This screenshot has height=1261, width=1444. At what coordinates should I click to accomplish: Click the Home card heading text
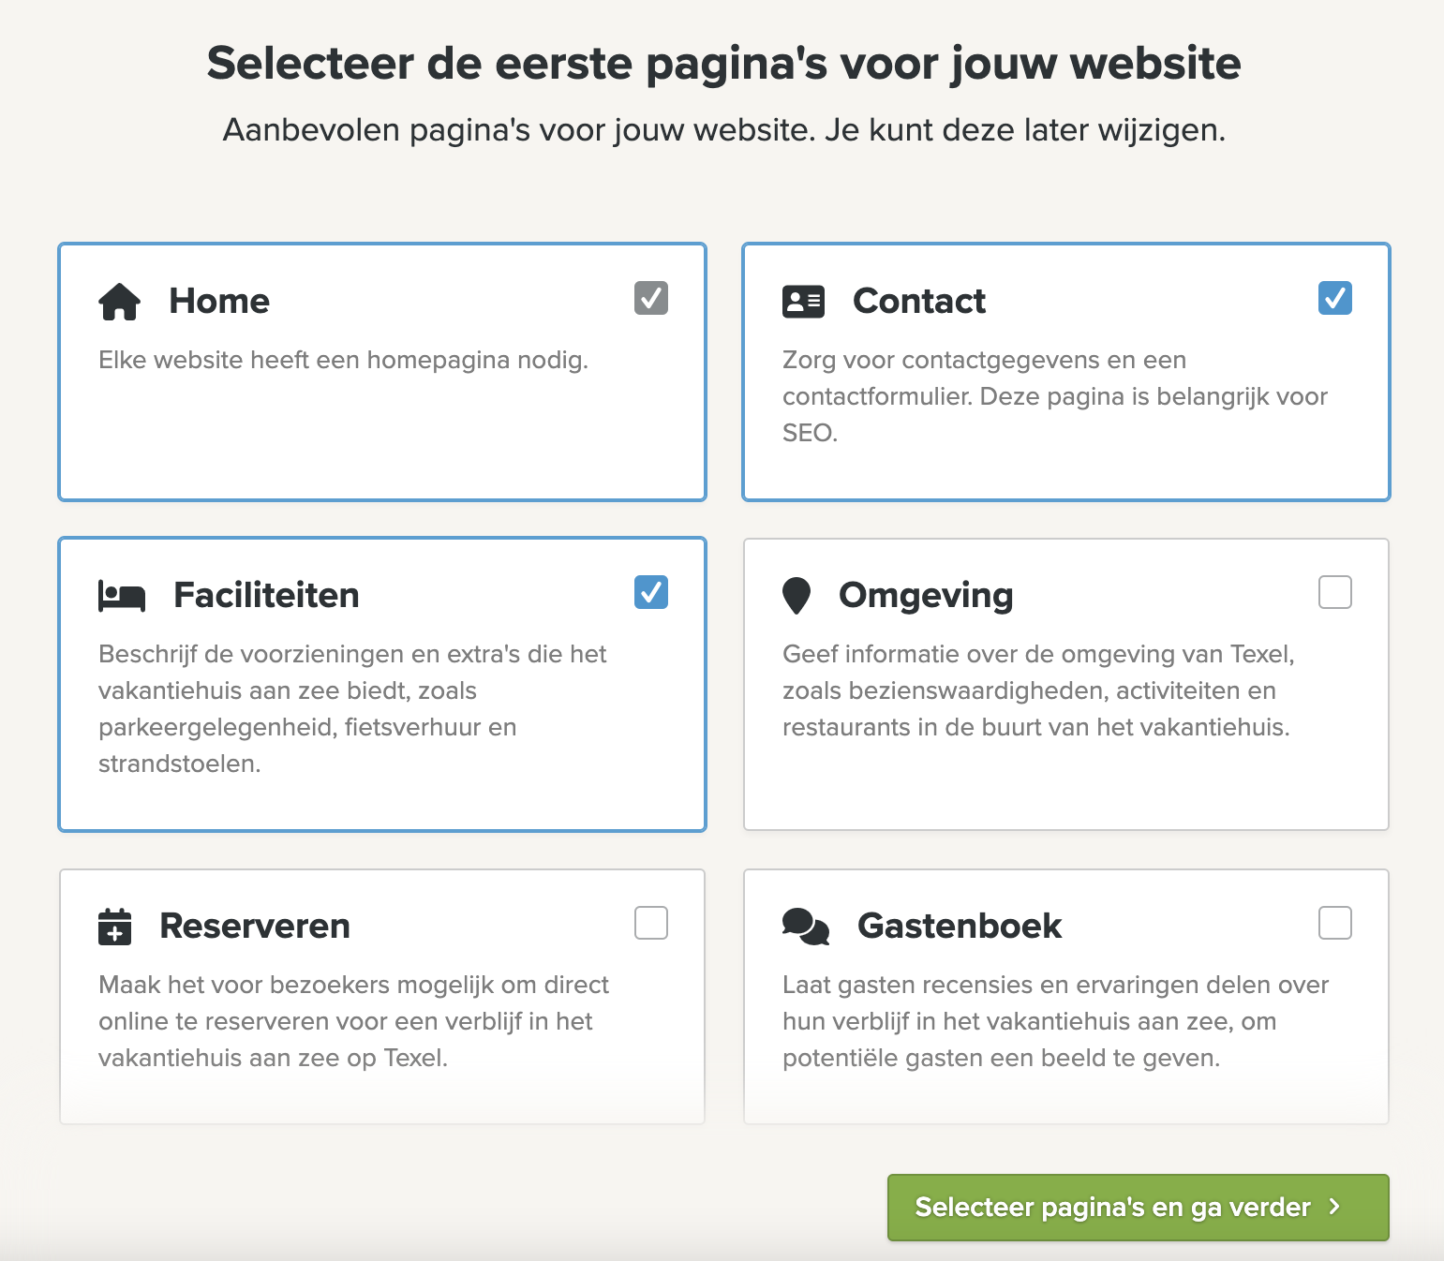219,302
